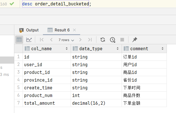Go to previous page of results
Image resolution: width=176 pixels, height=113 pixels.
coord(51,40)
